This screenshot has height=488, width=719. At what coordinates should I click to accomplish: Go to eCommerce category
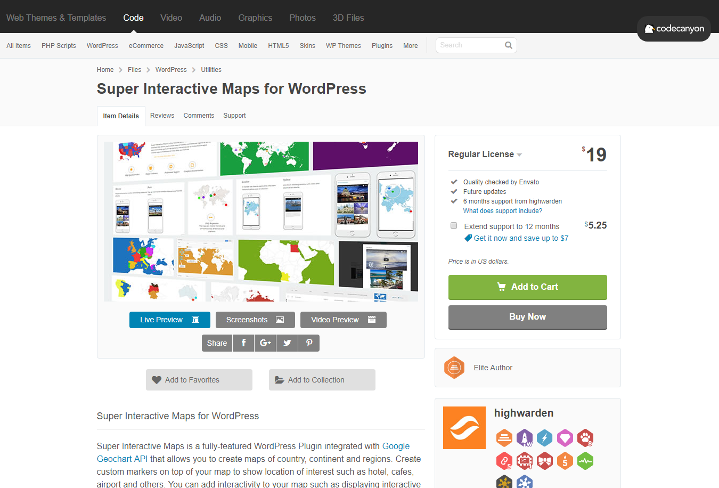pyautogui.click(x=146, y=46)
